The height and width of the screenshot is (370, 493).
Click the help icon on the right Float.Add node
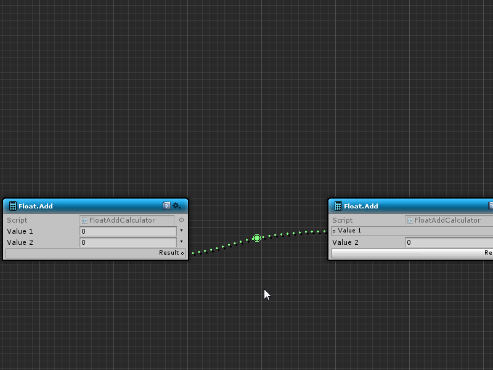[491, 206]
